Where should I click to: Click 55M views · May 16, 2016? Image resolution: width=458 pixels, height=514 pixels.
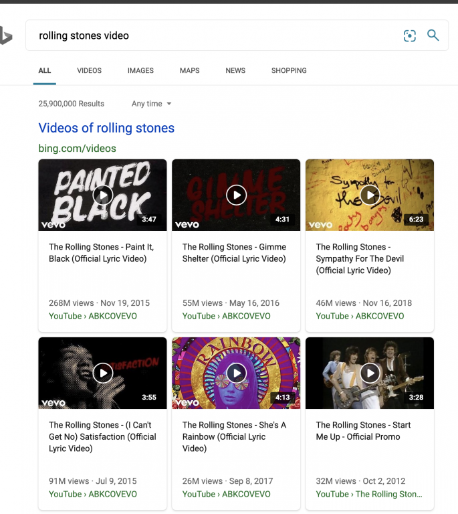tap(231, 303)
